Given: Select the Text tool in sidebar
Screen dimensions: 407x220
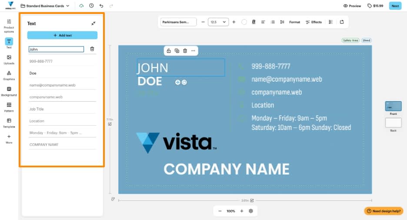Looking at the screenshot, I should click(9, 43).
